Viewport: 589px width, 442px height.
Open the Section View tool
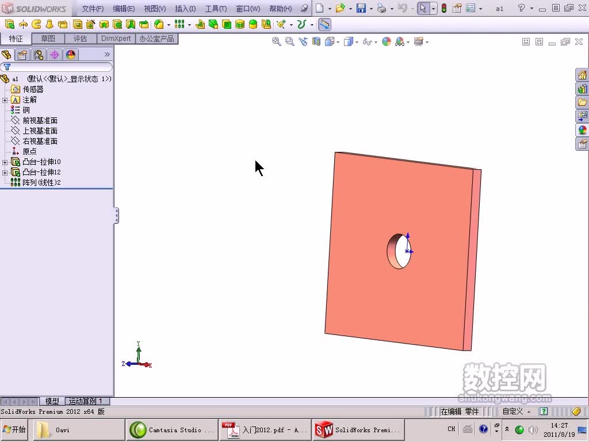coord(315,41)
